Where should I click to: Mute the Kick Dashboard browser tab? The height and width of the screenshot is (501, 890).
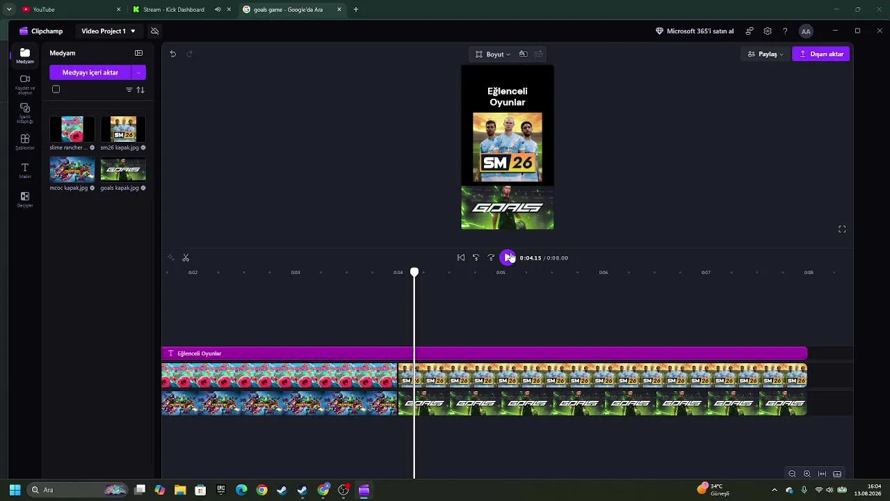pyautogui.click(x=218, y=10)
